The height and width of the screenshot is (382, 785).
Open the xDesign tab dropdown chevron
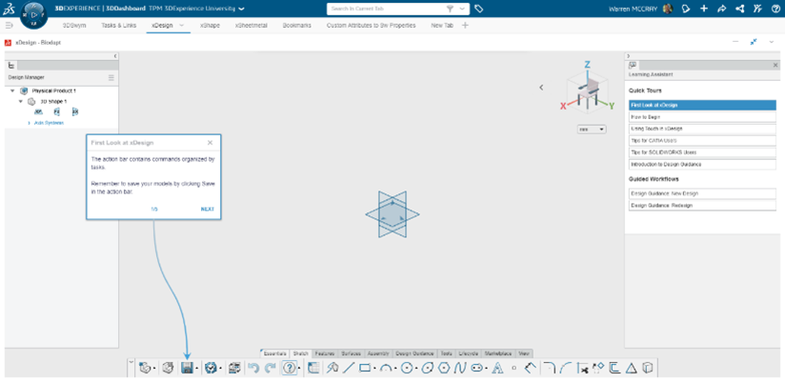pos(181,25)
